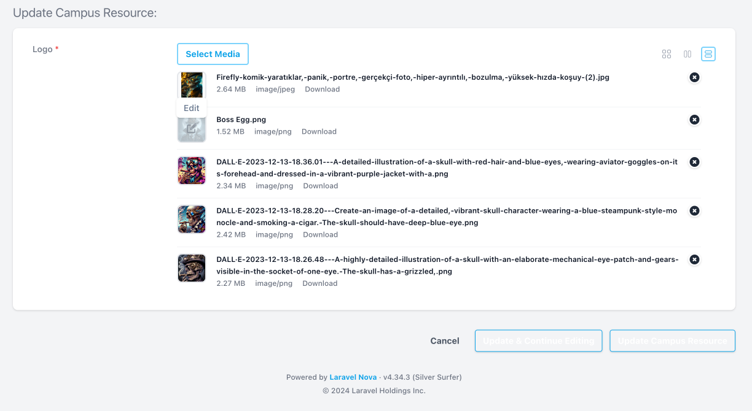Click the edit icon on Boss Egg thumbnail
Screen dimensions: 752x411
click(x=192, y=129)
